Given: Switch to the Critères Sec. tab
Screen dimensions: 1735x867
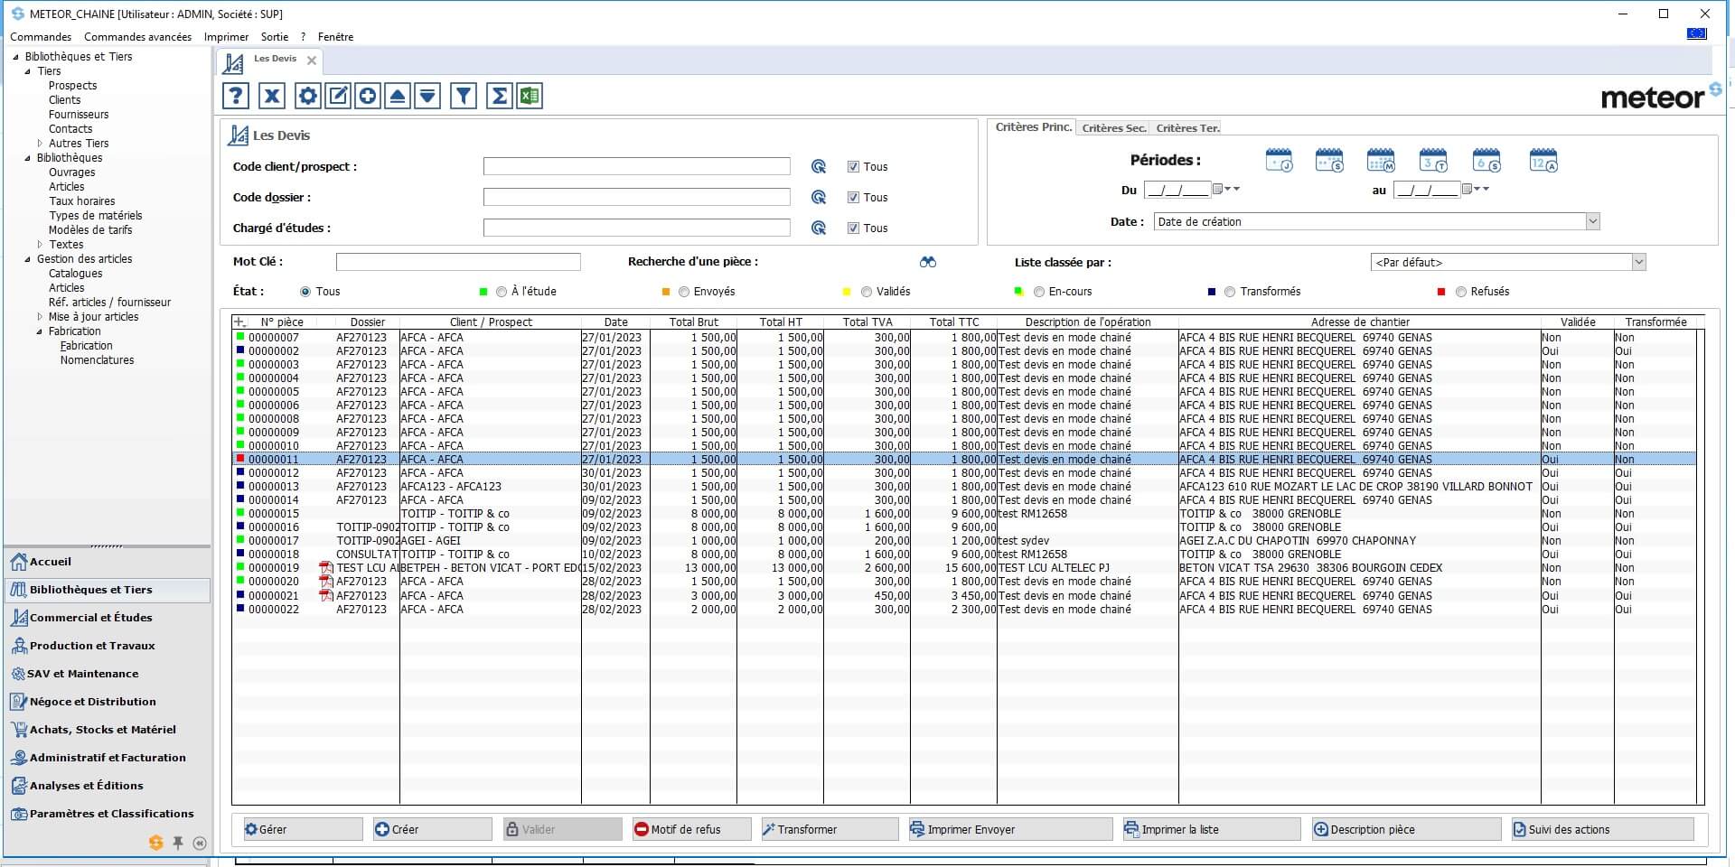Looking at the screenshot, I should click(1113, 128).
